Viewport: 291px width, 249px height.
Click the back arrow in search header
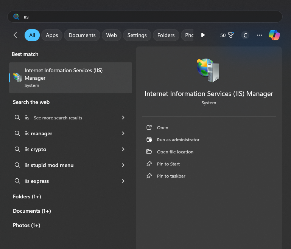[x=17, y=35]
